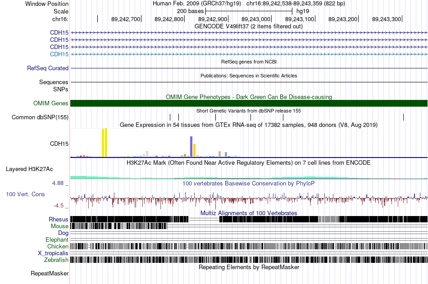This screenshot has height=284, width=428.
Task: Open the RefSeq Curated track label
Action: point(47,68)
